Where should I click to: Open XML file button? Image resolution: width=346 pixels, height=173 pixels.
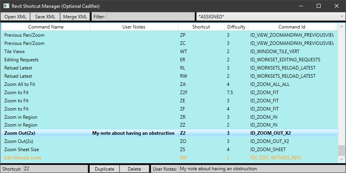[x=15, y=17]
